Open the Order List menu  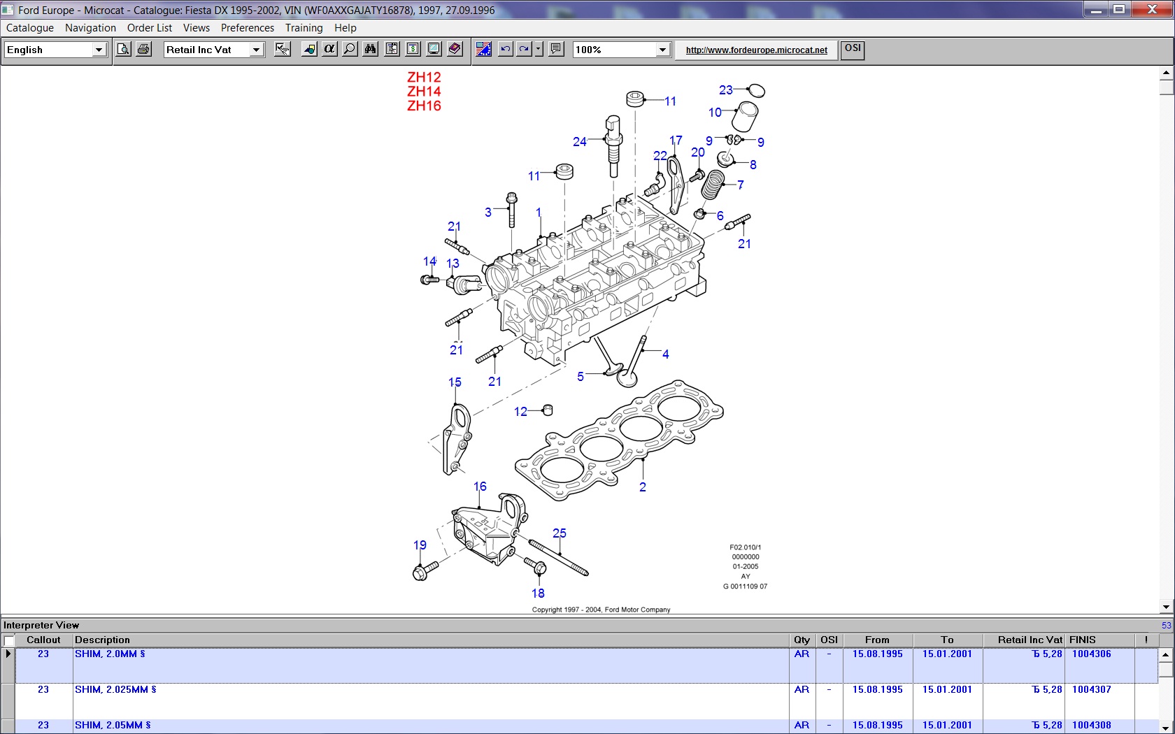[x=150, y=28]
